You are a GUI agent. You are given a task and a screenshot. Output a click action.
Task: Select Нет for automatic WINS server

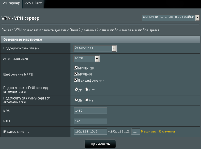click(87, 100)
